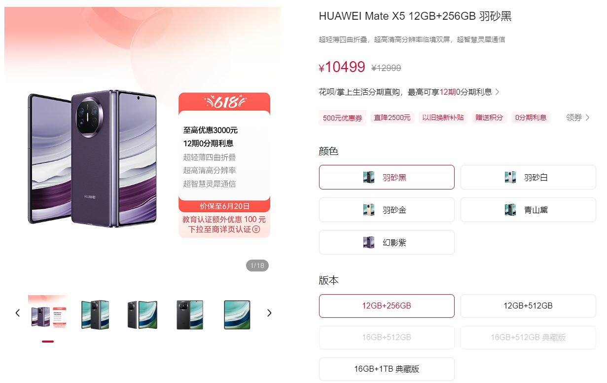Open the 以旧换新补贴 tag
This screenshot has height=383, width=607.
443,117
